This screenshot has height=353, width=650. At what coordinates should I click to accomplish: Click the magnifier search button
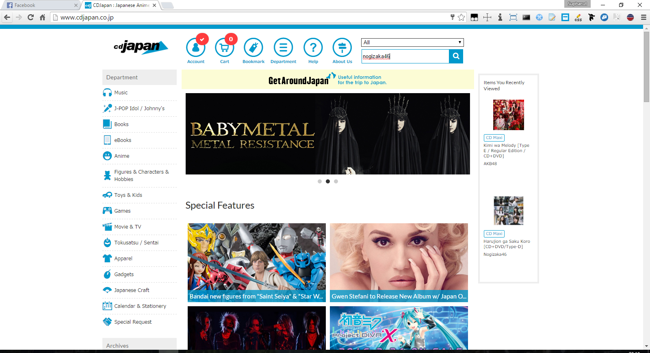[x=456, y=56]
